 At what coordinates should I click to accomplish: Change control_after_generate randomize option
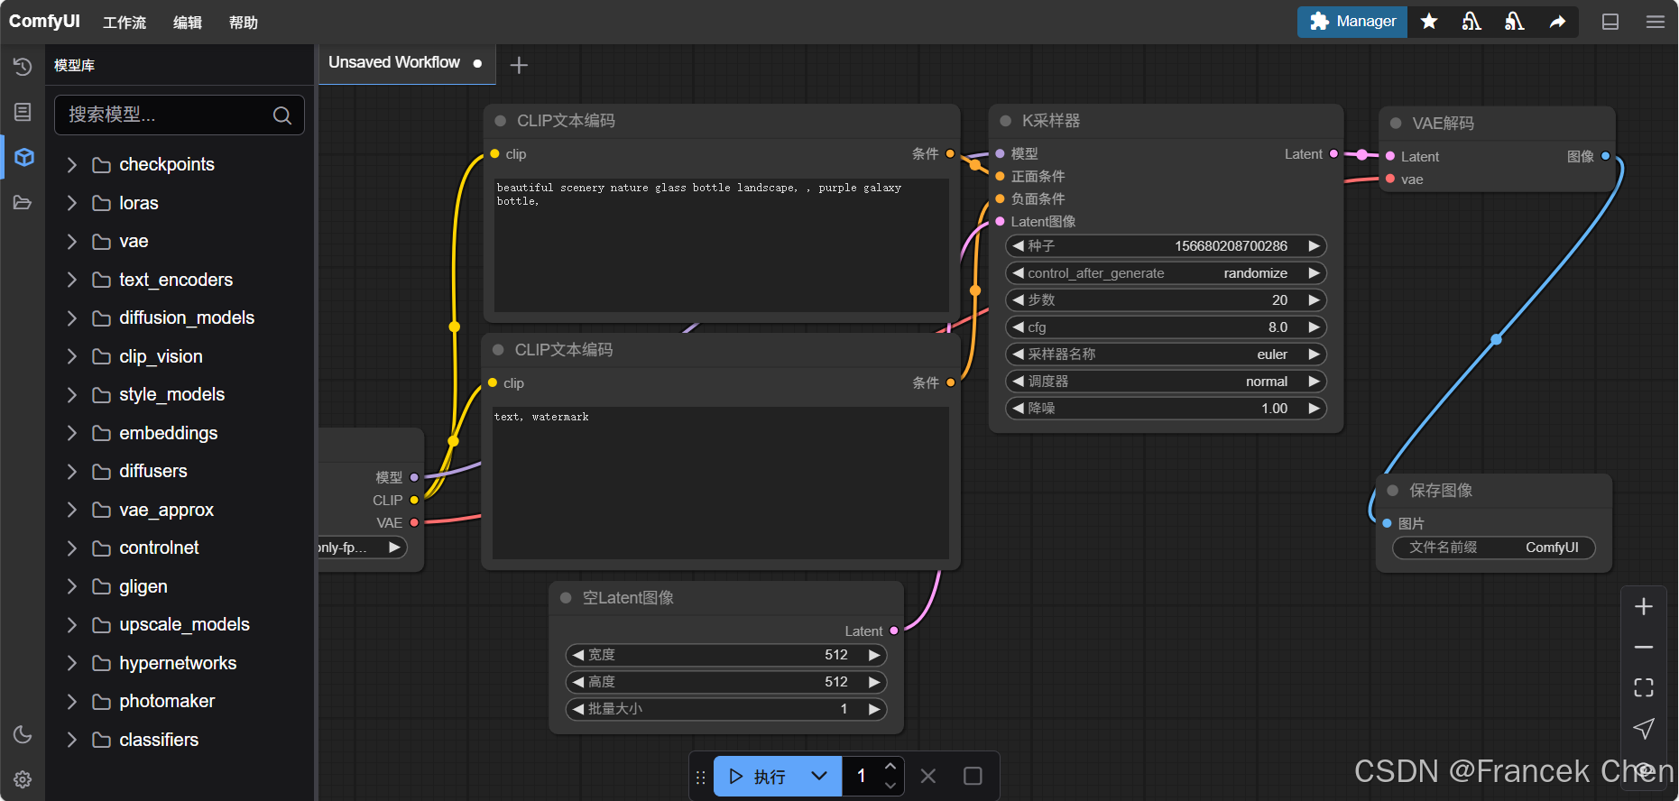pyautogui.click(x=1166, y=273)
